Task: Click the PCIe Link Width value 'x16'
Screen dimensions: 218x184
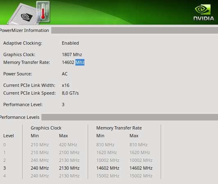Action: pos(66,85)
